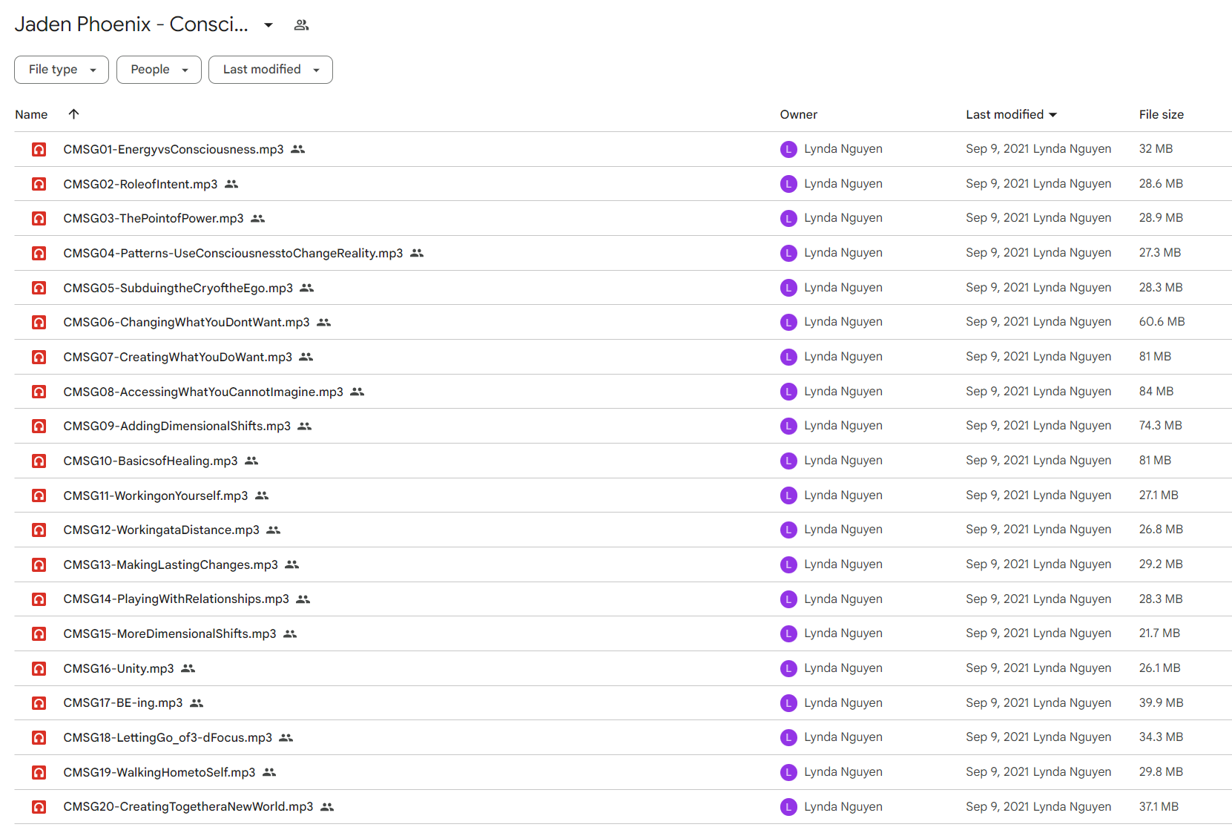Select file CMSG15-MoreDimensionalShifts.mp3
Image resolution: width=1232 pixels, height=830 pixels.
pyautogui.click(x=170, y=633)
